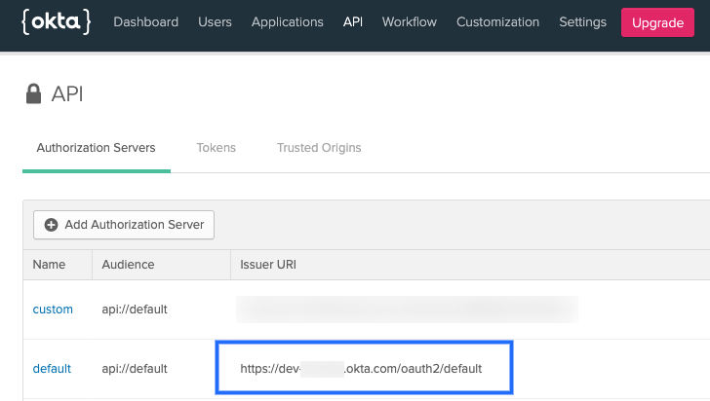View the Trusted Origins tab
Image resolution: width=710 pixels, height=401 pixels.
[x=319, y=148]
